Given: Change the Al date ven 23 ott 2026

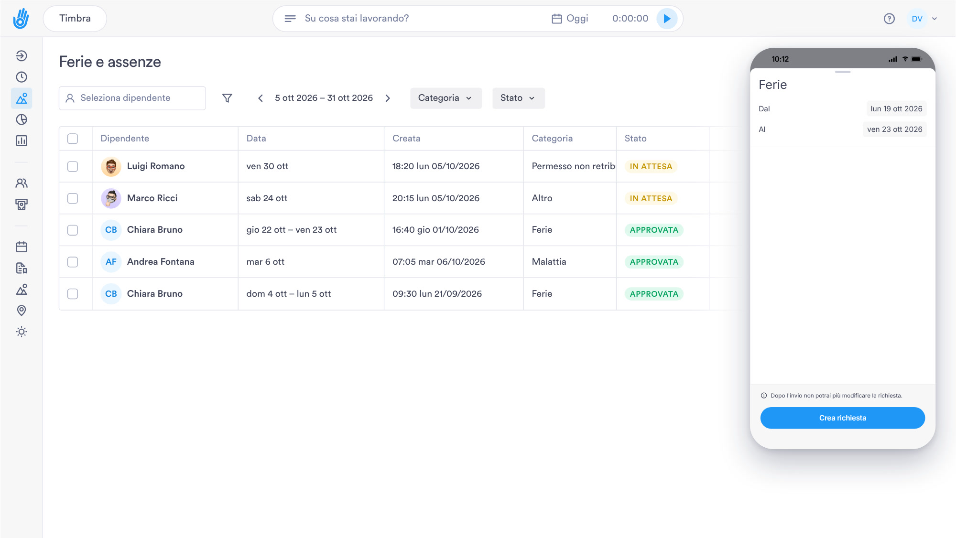Looking at the screenshot, I should (894, 129).
